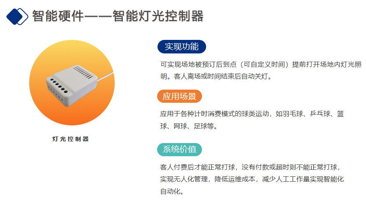Click the vent slots on controller top

(83, 72)
